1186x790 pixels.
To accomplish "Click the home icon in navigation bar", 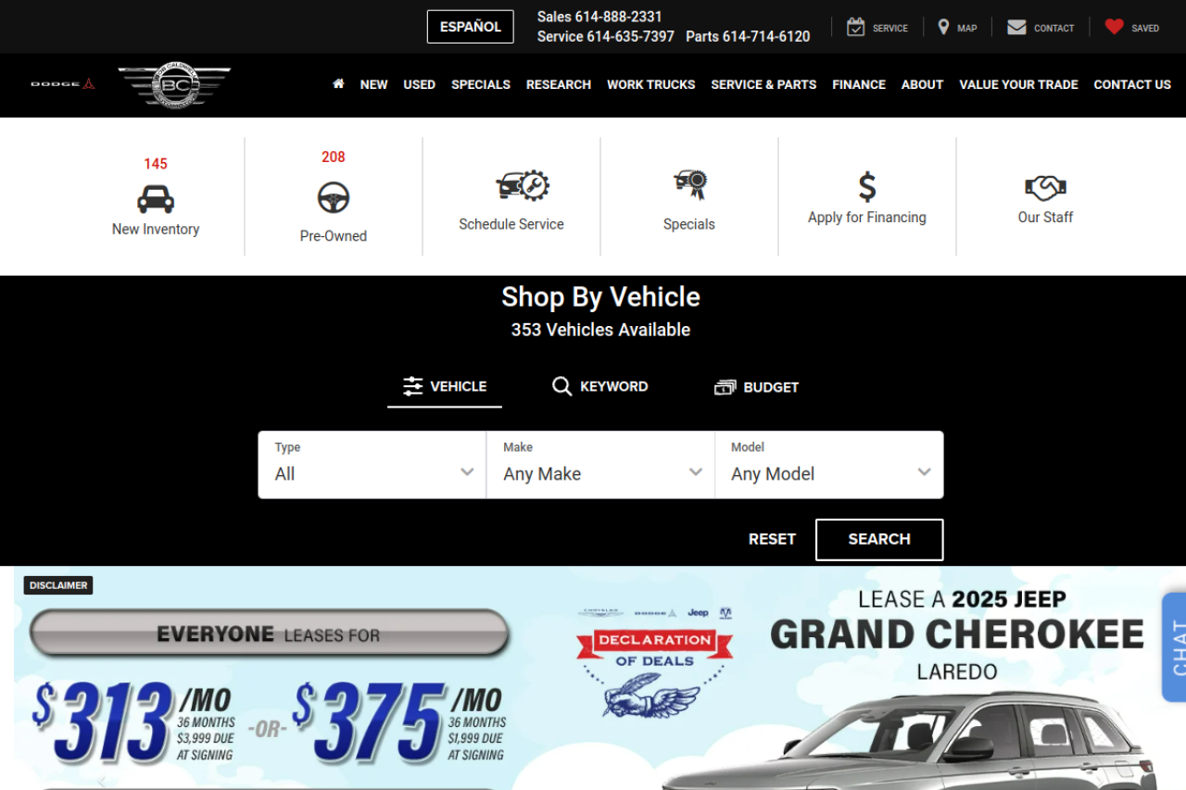I will pos(338,84).
